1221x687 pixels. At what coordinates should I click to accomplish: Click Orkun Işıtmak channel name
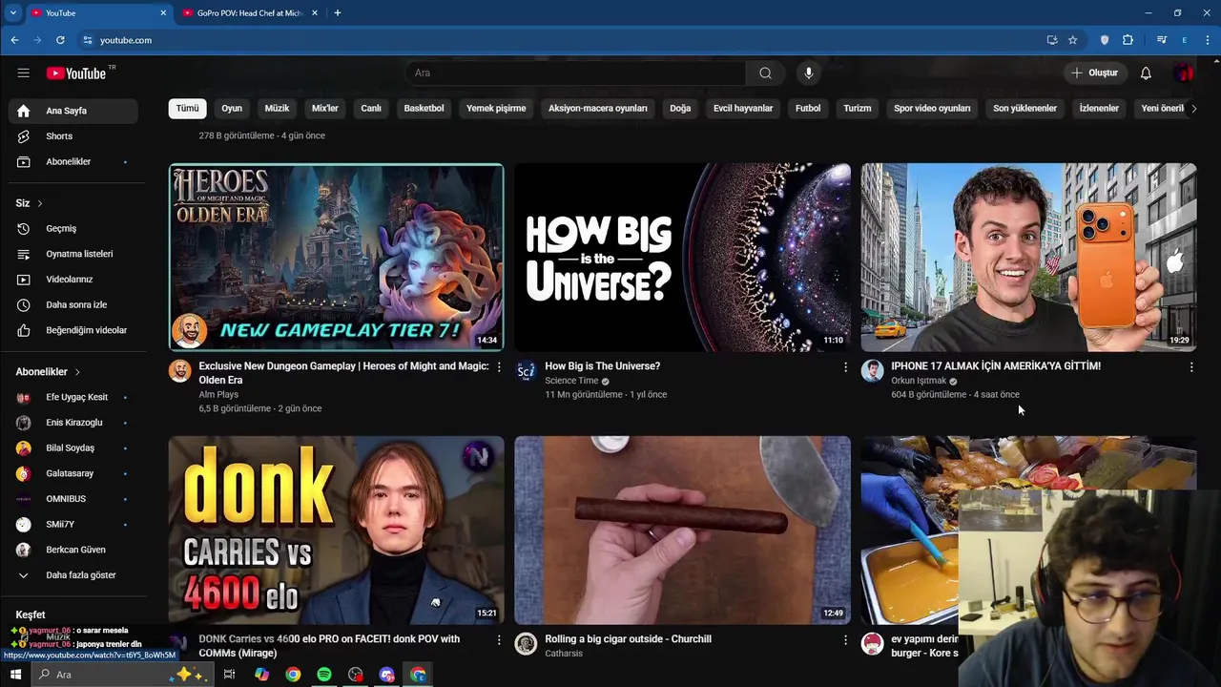click(x=919, y=381)
